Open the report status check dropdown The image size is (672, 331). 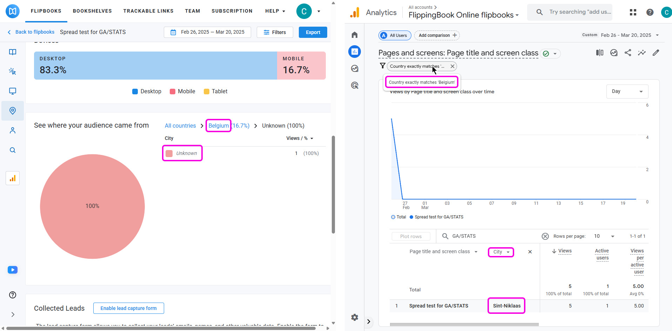(x=550, y=54)
